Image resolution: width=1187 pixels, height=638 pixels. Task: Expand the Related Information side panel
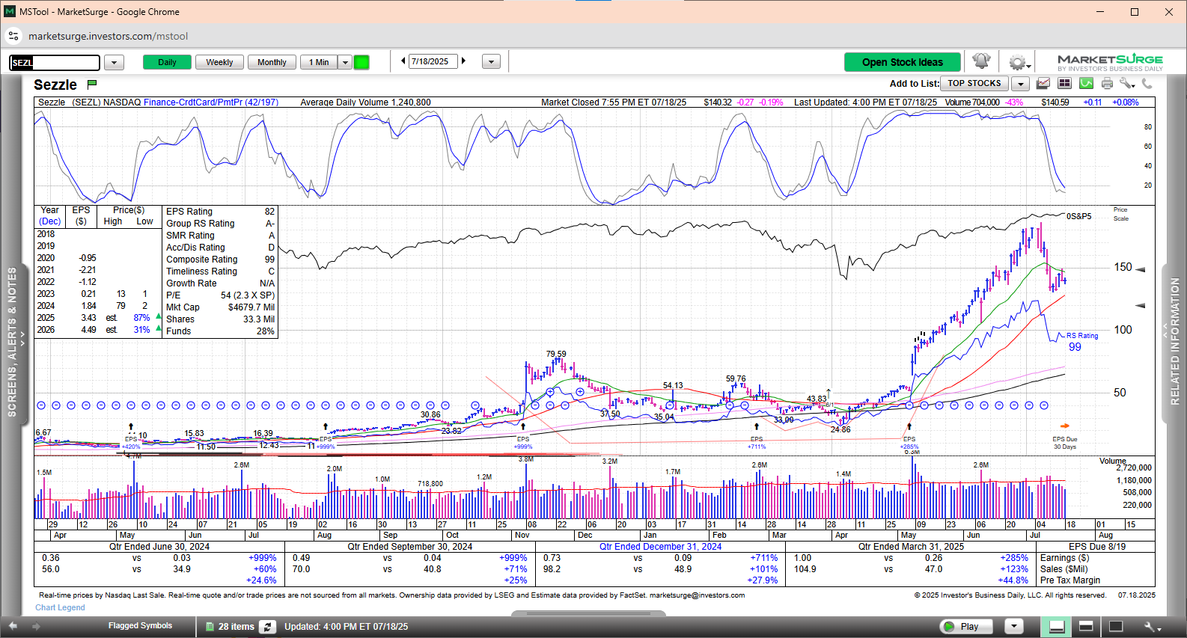pos(1174,342)
